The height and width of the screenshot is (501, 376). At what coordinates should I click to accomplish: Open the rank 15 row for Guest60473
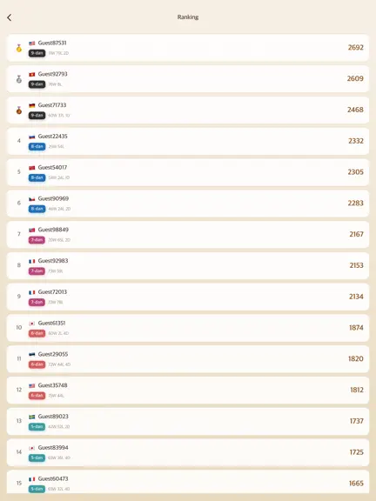click(188, 482)
